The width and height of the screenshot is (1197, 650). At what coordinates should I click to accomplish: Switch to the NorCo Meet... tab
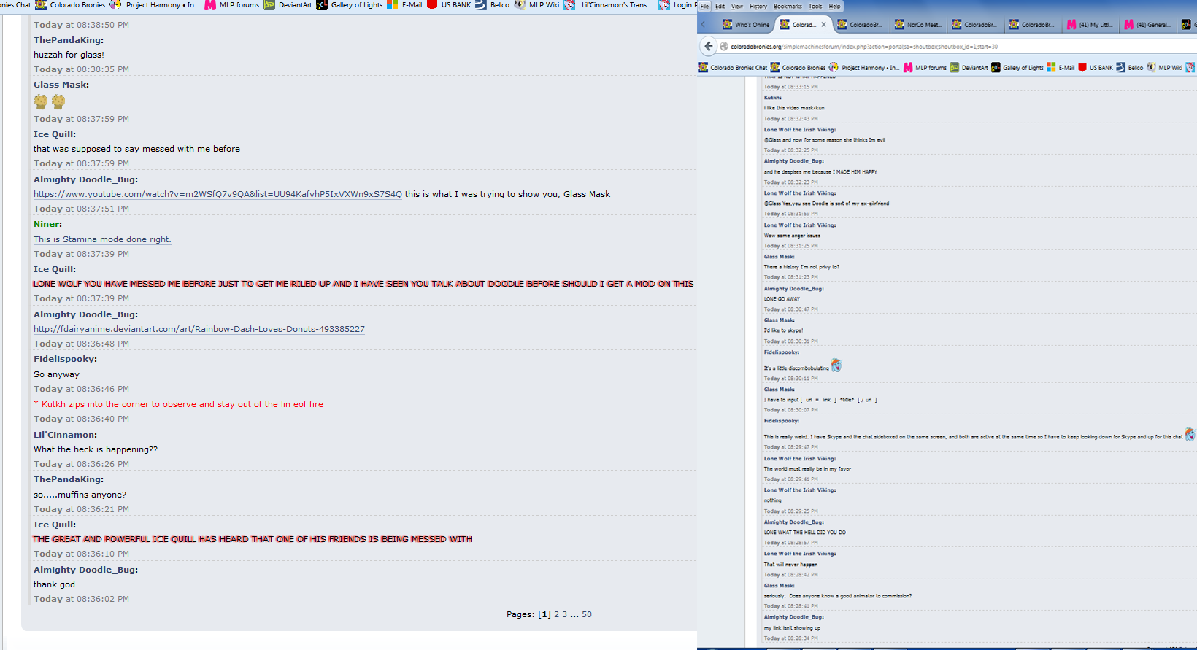[x=918, y=25]
